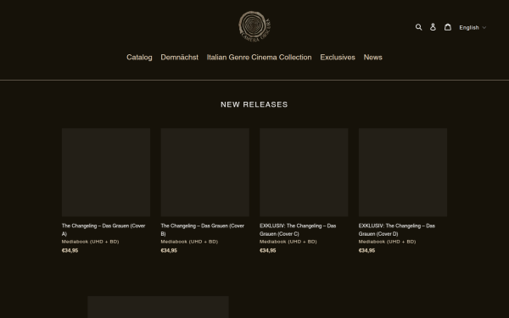
Task: Click the Cover D product thumbnail
Action: click(x=403, y=172)
